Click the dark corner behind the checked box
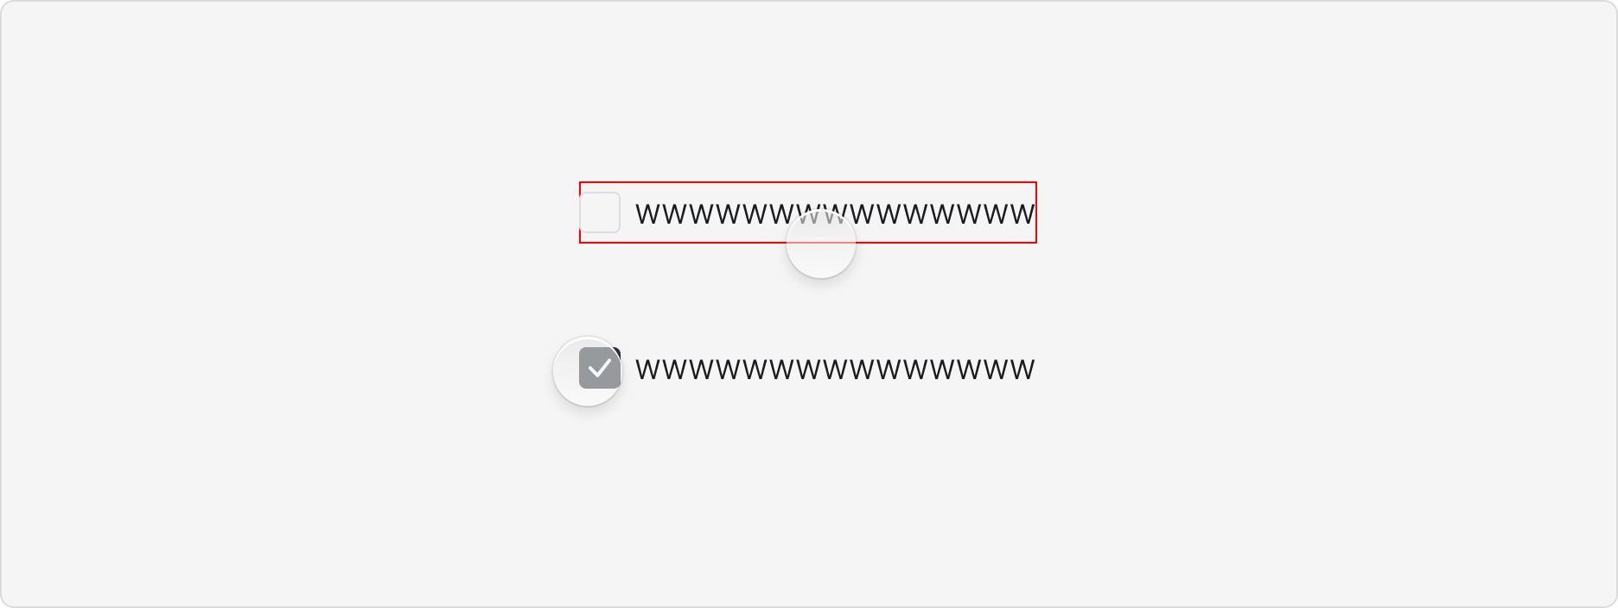The width and height of the screenshot is (1618, 608). [x=617, y=351]
